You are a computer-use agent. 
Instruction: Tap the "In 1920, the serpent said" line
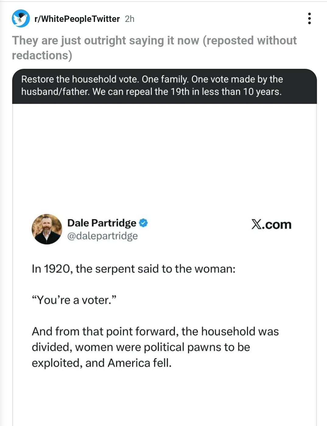coord(133,269)
